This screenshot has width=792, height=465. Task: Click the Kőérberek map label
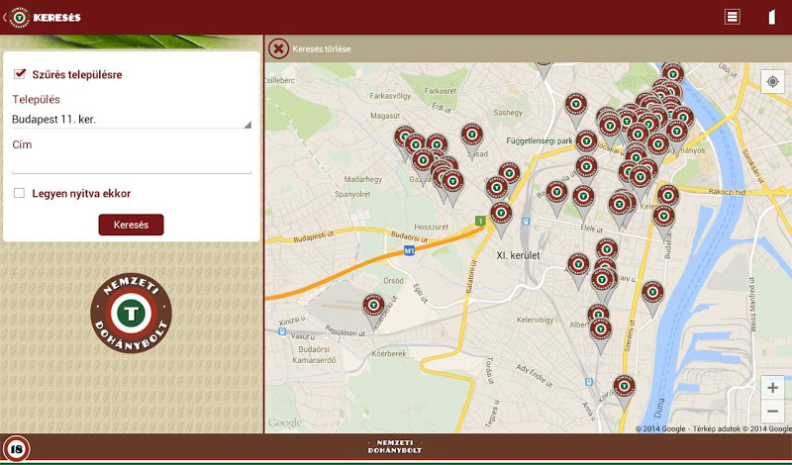pos(389,353)
